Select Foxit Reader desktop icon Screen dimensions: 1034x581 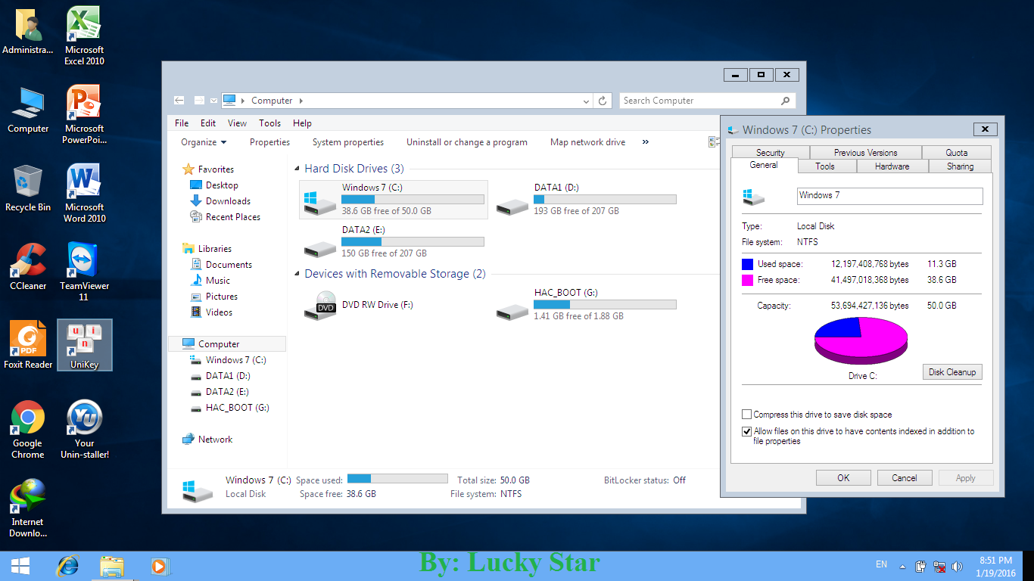click(x=28, y=346)
